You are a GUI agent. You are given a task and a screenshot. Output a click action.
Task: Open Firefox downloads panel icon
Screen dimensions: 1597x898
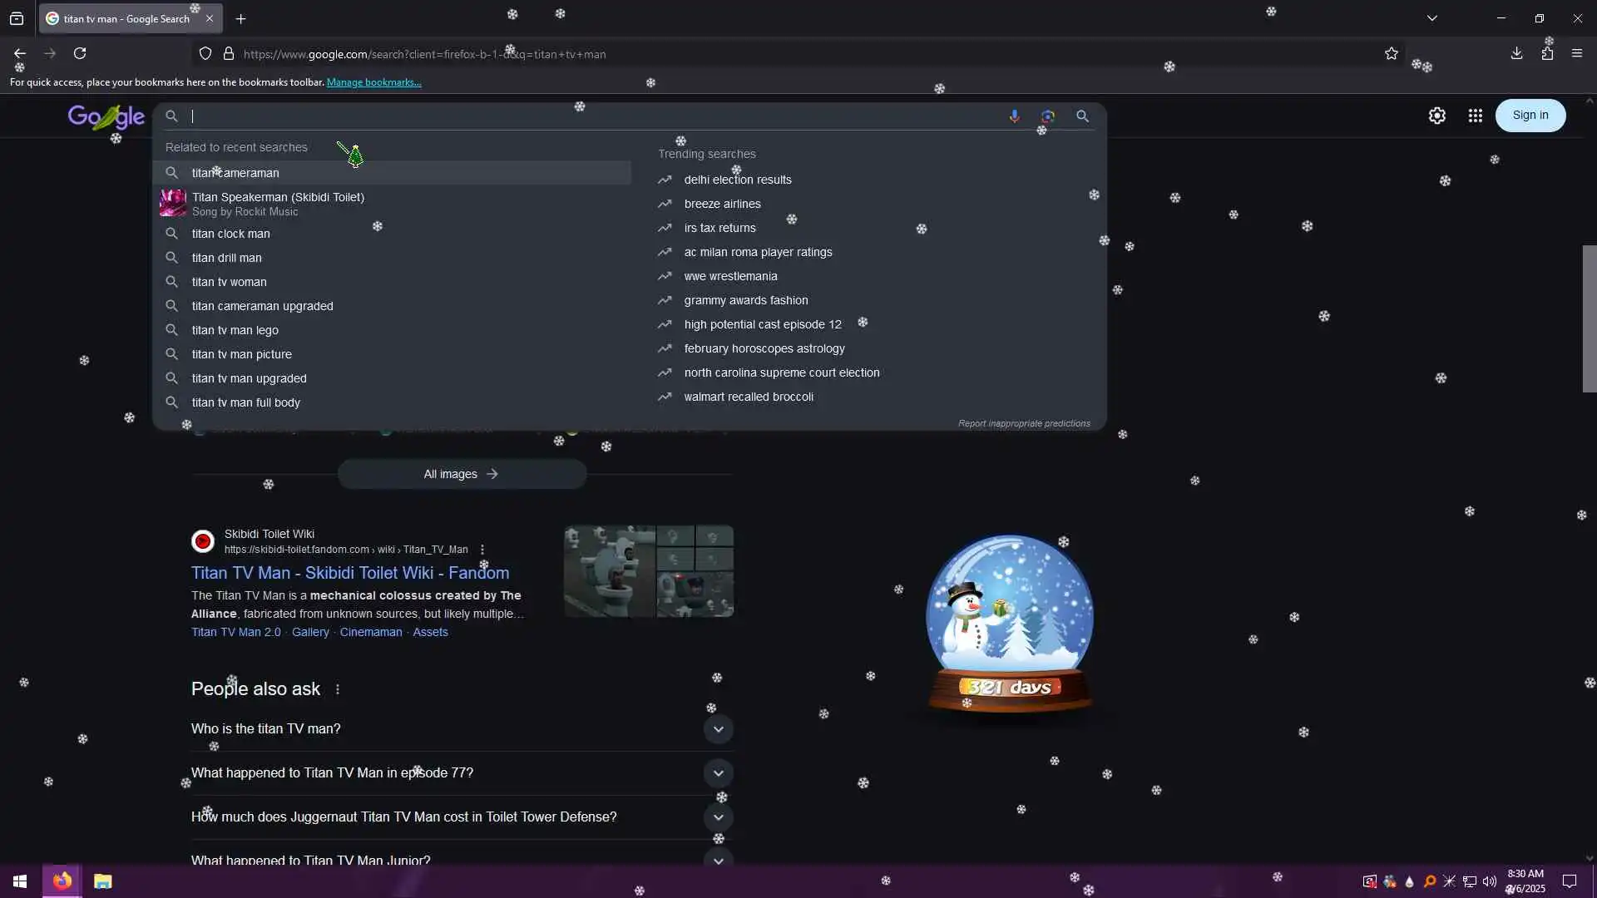pos(1516,54)
